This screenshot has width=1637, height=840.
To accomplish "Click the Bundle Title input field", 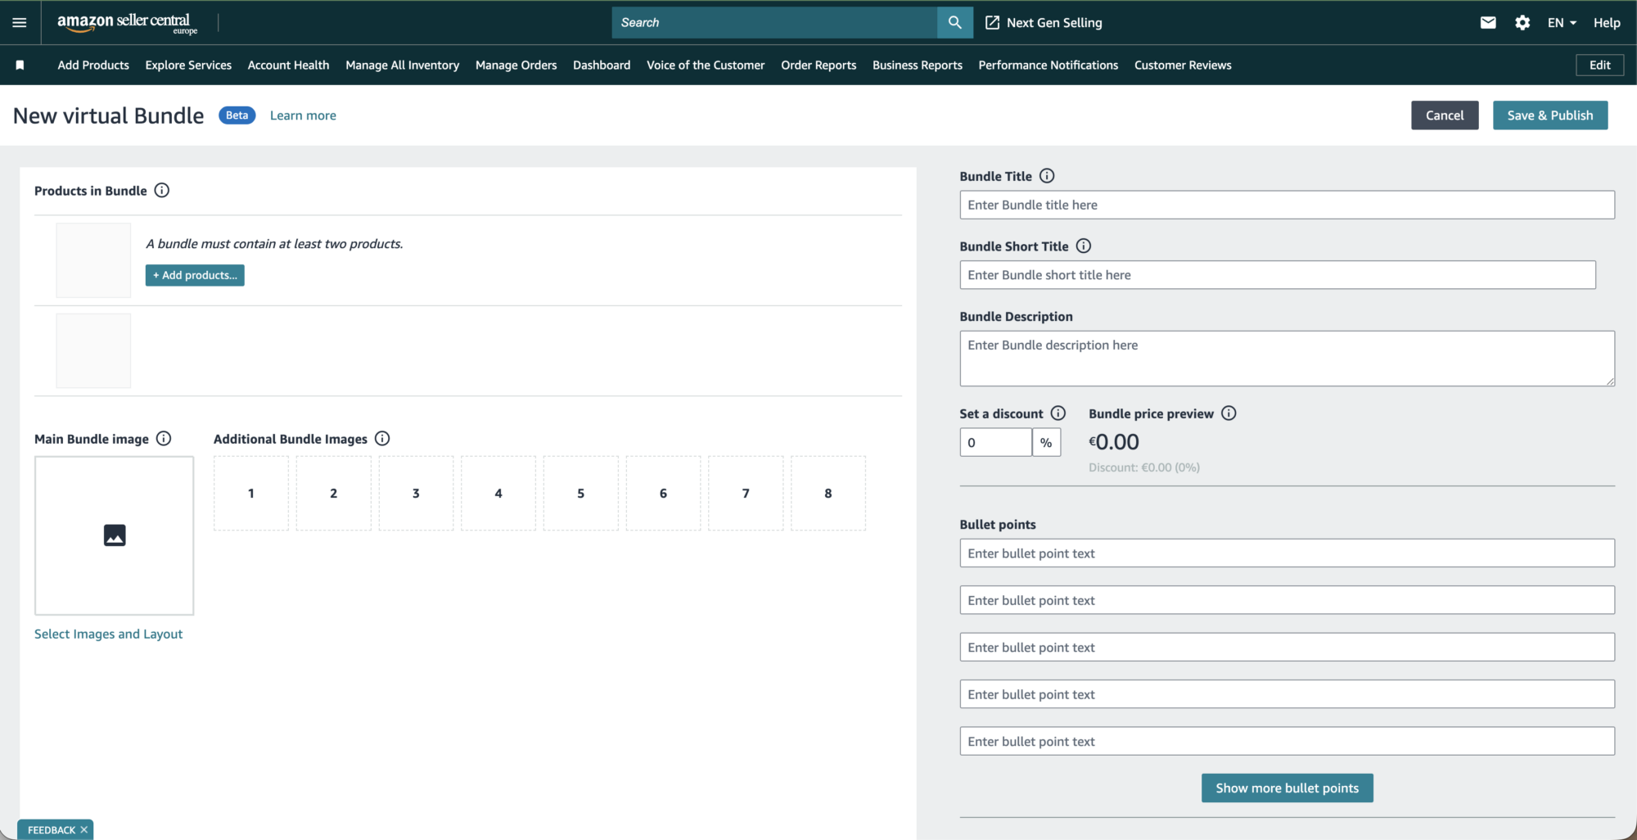I will pos(1287,205).
